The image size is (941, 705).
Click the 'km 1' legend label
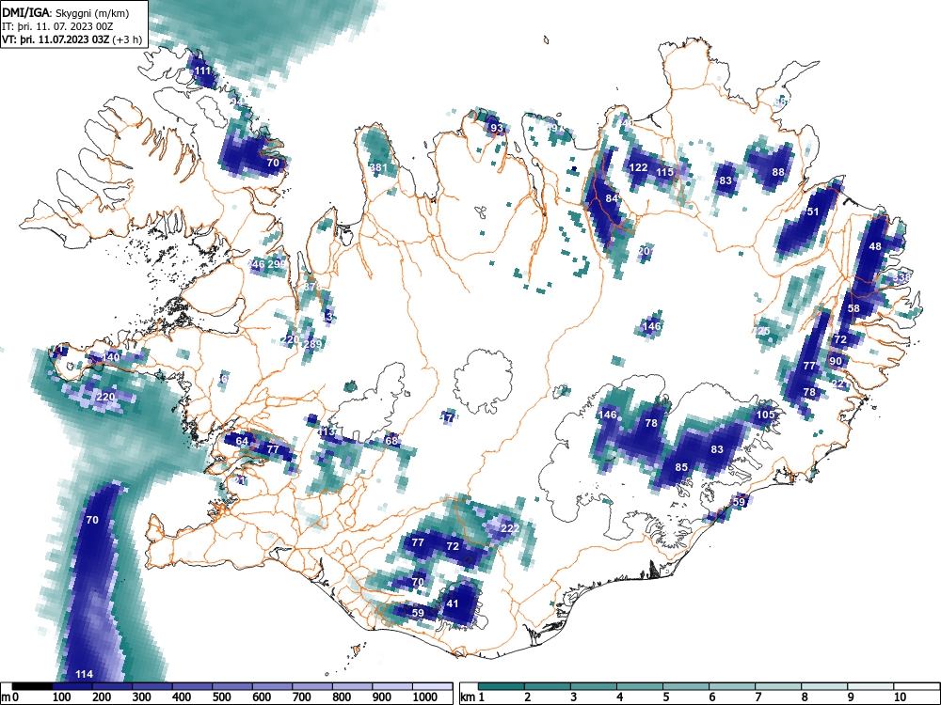tap(473, 697)
